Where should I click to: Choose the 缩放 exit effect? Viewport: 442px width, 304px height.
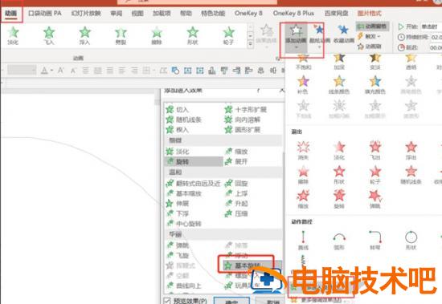pos(303,199)
